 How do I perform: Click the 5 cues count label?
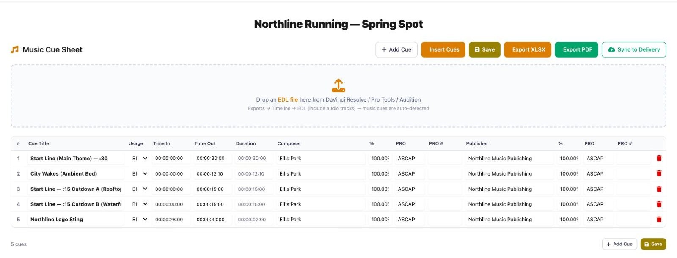pos(19,244)
